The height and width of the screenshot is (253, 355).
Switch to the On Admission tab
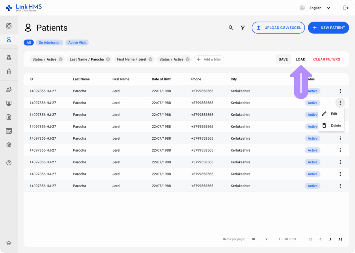[49, 42]
